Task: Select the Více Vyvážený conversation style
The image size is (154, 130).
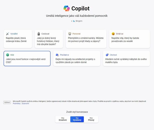Action: tap(77, 119)
